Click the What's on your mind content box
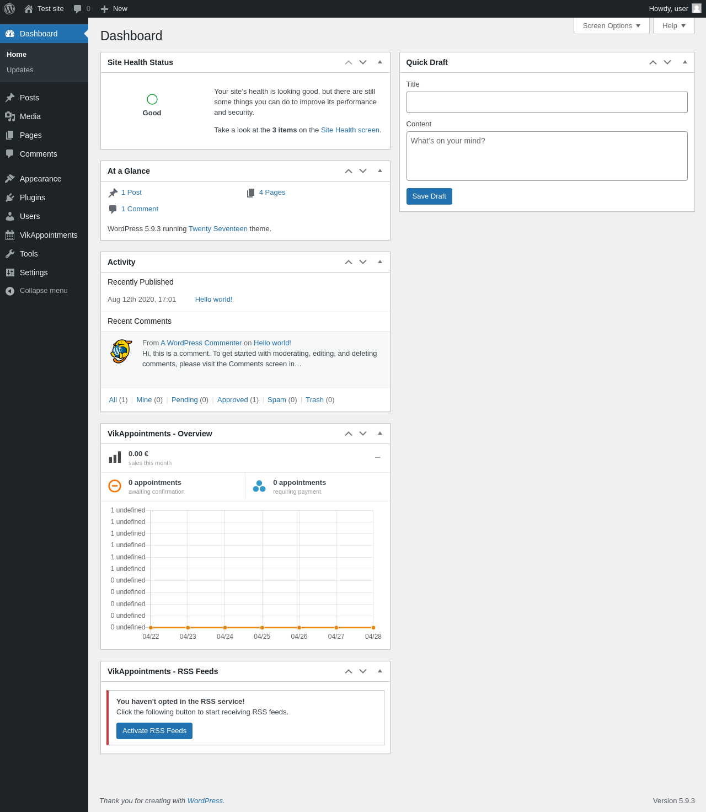The image size is (706, 812). pyautogui.click(x=547, y=156)
